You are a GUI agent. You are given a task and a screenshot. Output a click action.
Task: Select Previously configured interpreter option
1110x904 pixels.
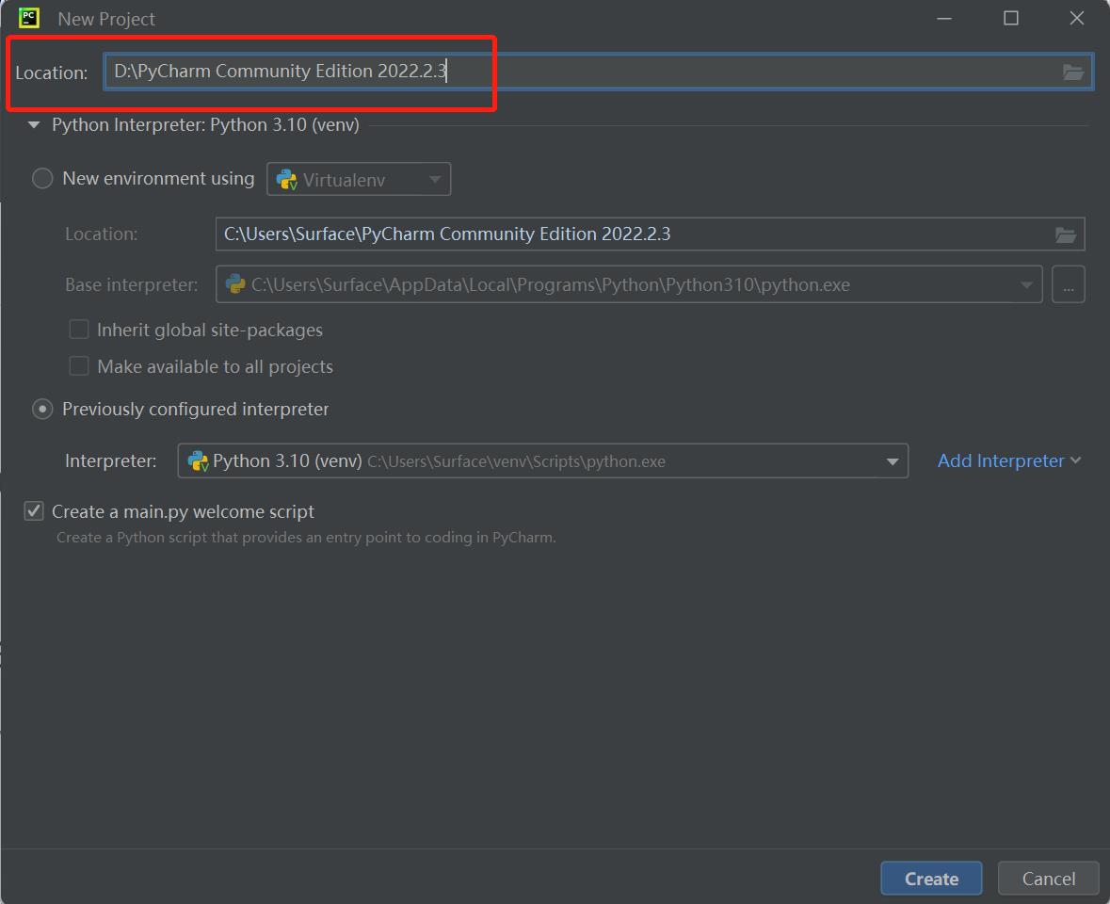click(42, 410)
